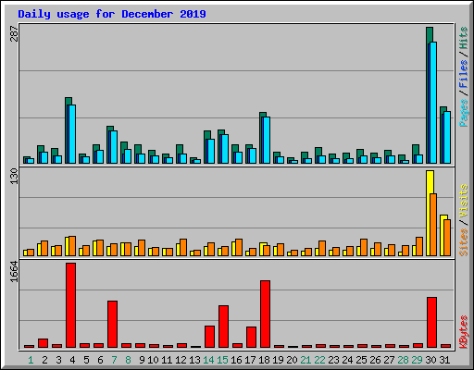This screenshot has width=474, height=370.
Task: Click day 29 on the x-axis
Action: pyautogui.click(x=417, y=360)
